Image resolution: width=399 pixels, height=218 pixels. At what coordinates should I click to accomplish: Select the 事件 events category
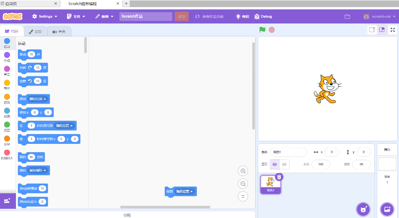click(x=7, y=85)
